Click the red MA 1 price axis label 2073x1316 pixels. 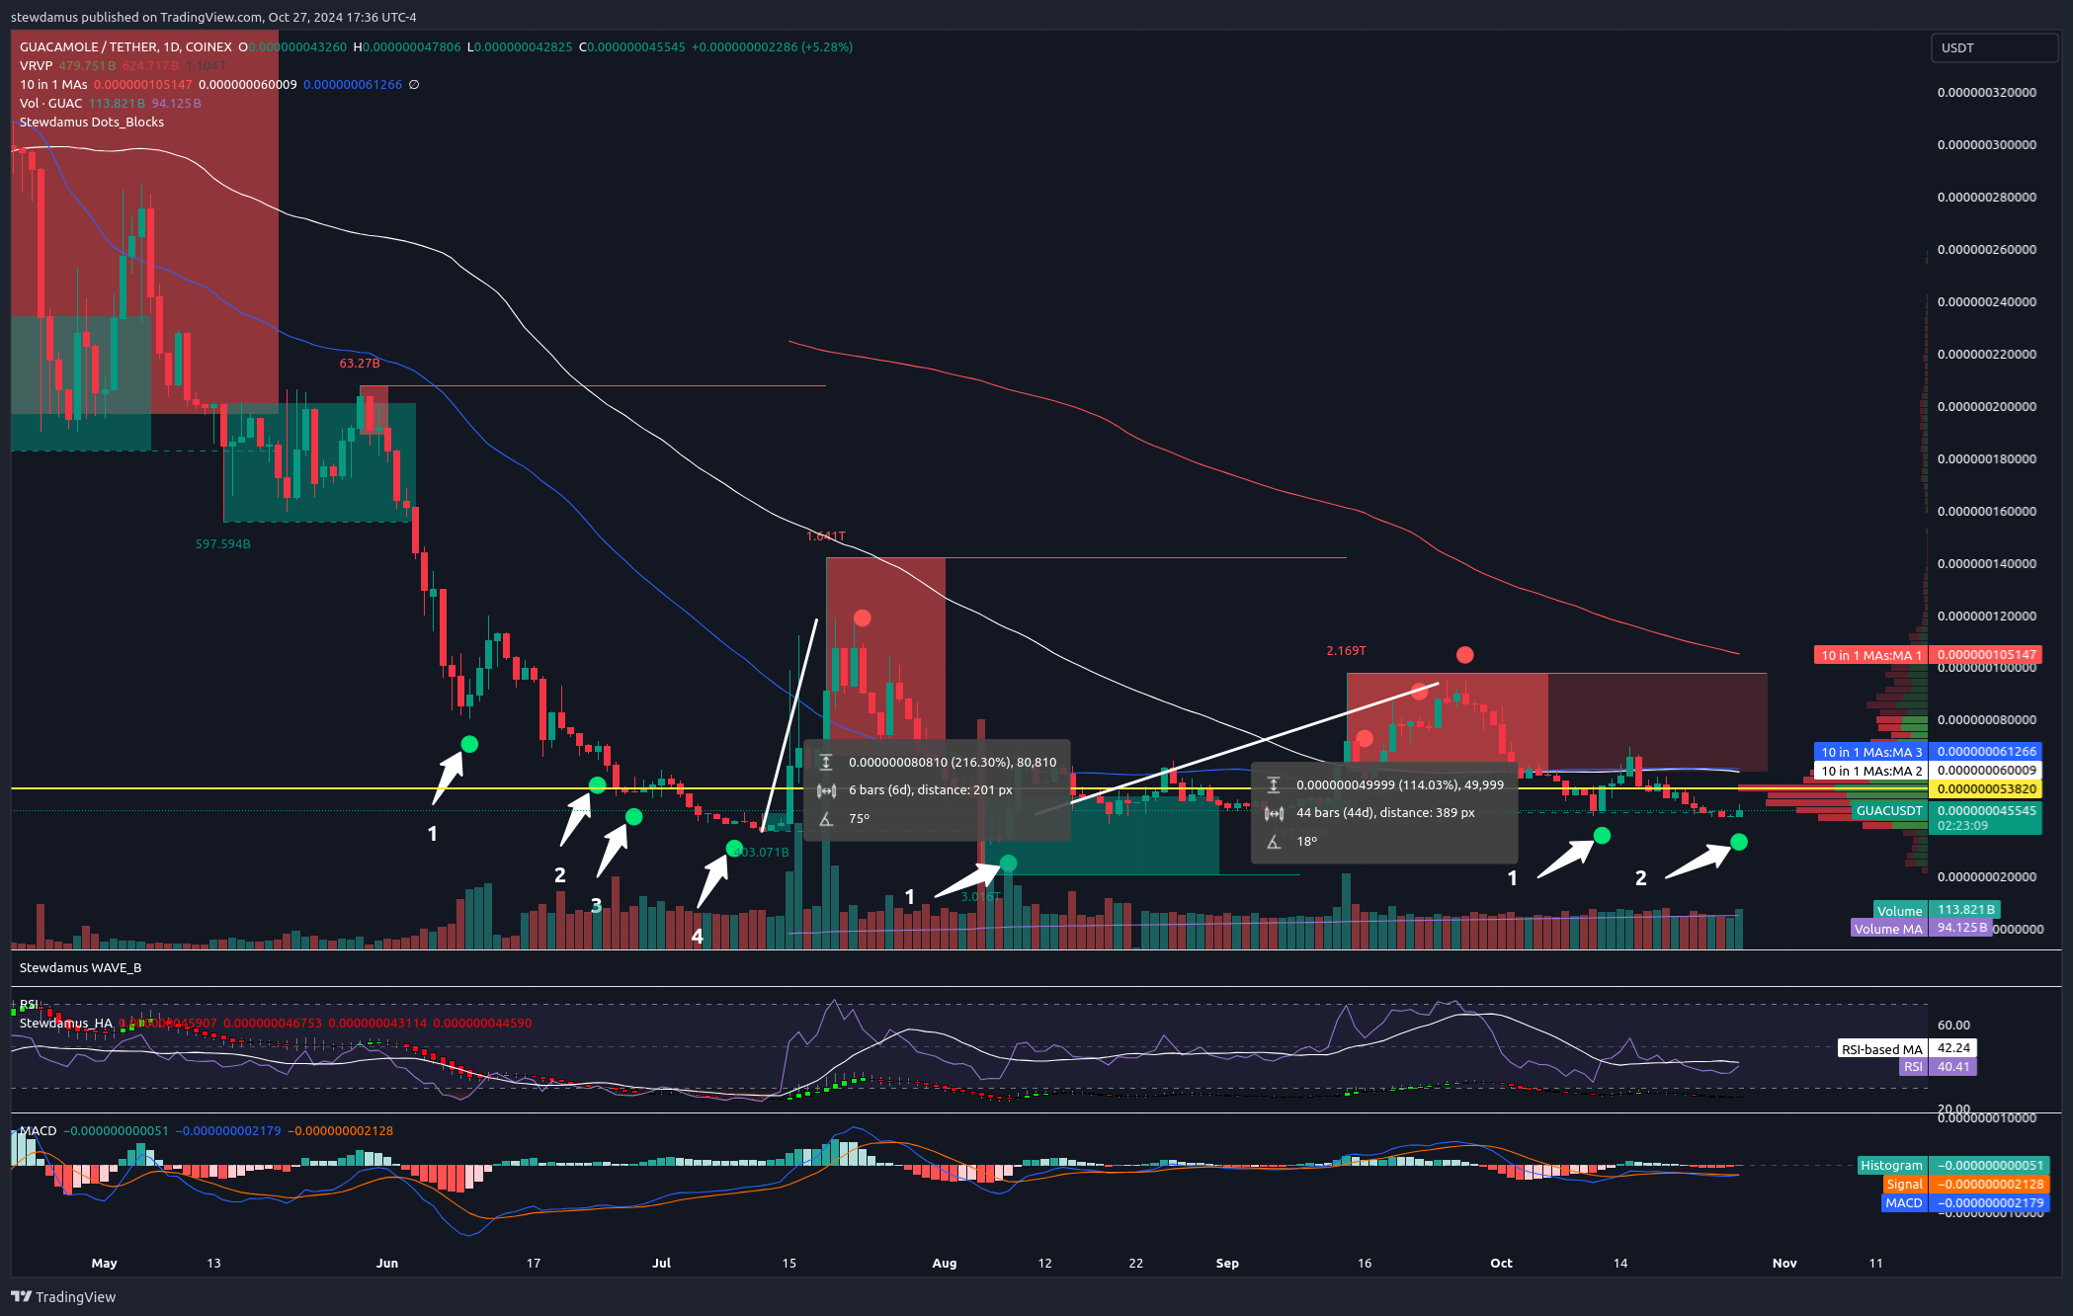pyautogui.click(x=1870, y=655)
